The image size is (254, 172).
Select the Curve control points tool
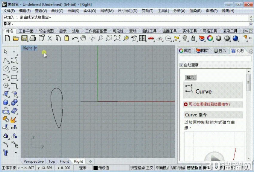[14, 60]
